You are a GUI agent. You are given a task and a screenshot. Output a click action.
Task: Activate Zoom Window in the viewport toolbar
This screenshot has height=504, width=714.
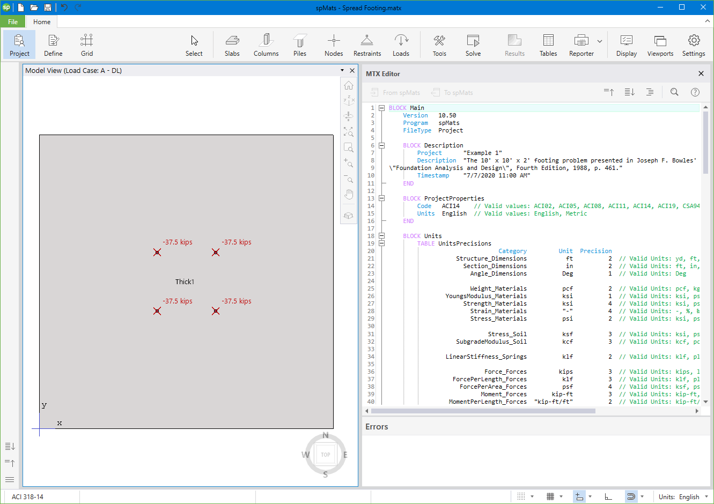(349, 147)
